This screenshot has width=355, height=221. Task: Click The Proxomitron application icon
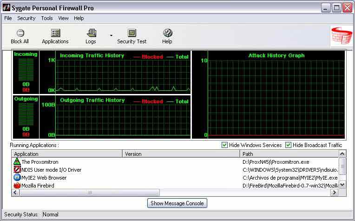[17, 161]
